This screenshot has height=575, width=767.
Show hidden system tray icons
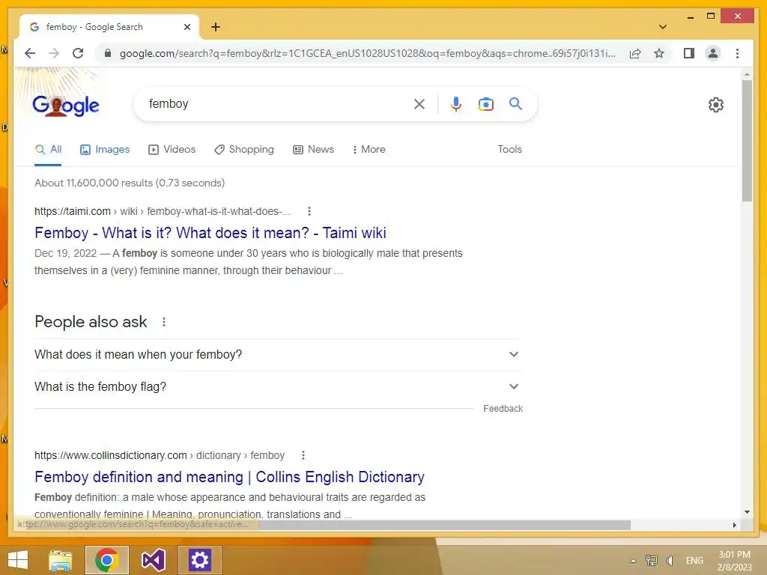(x=633, y=561)
